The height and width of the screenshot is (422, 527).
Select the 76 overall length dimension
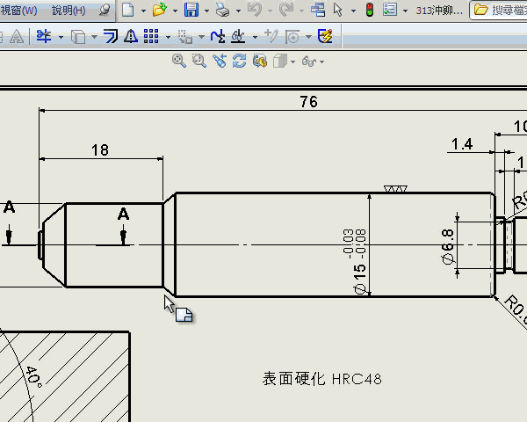[x=308, y=102]
